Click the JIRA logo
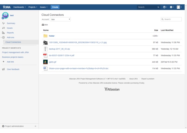The height and width of the screenshot is (133, 187). (7, 7)
